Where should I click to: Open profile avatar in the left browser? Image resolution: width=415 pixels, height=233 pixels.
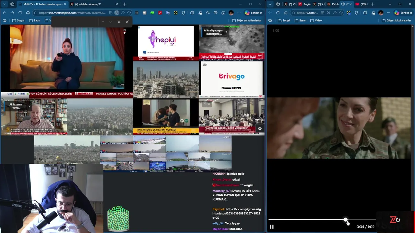click(231, 13)
